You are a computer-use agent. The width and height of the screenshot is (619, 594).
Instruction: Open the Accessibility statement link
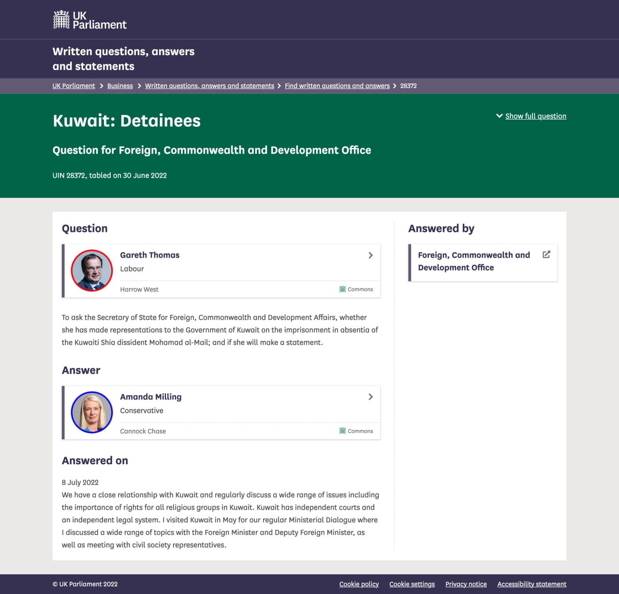531,584
